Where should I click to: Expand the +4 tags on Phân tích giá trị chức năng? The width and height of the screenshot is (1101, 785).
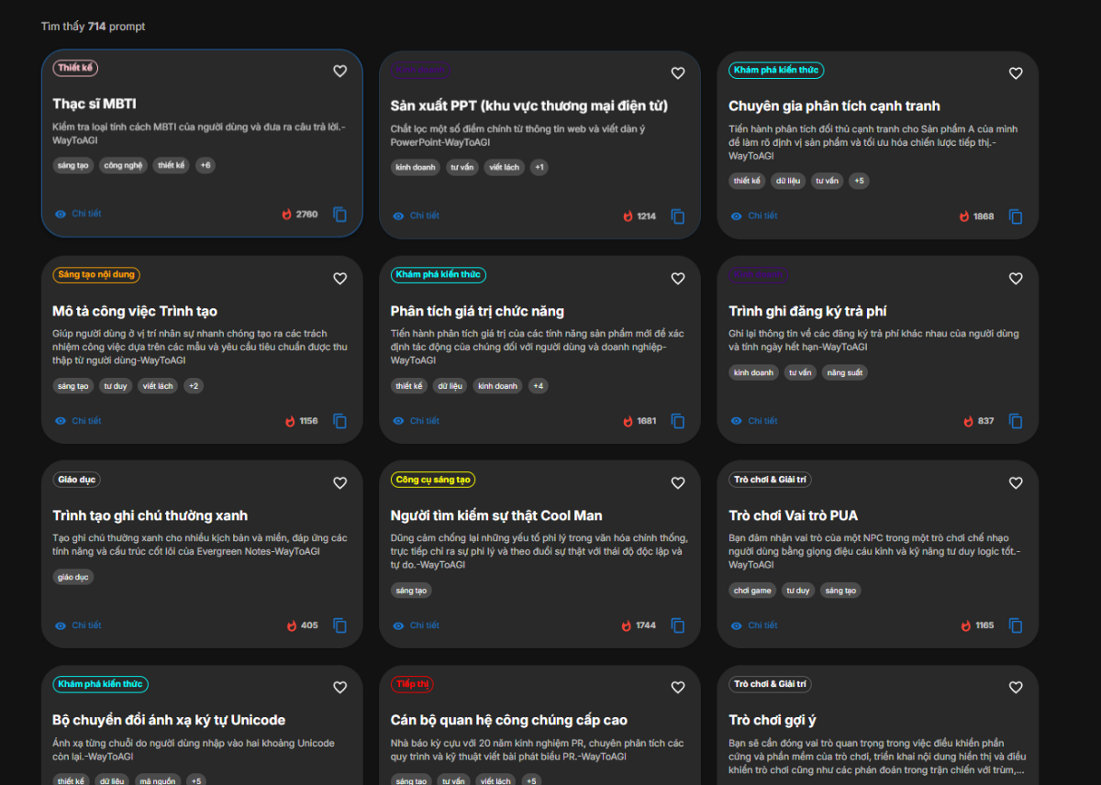(x=538, y=385)
